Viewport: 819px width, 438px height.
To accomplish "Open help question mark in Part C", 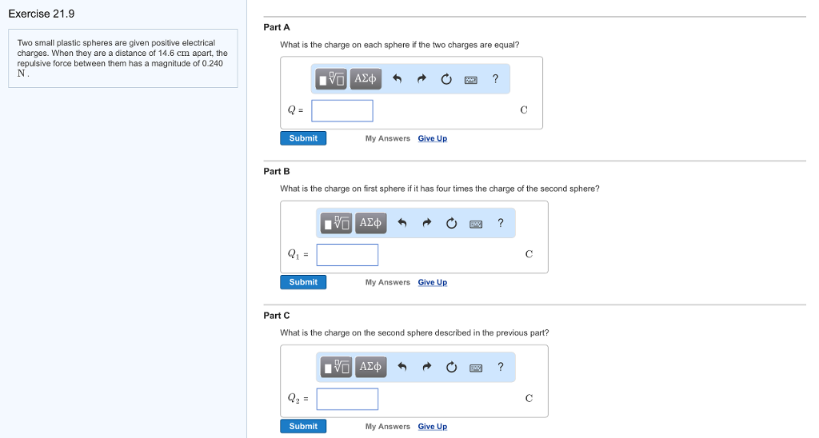I will tap(501, 367).
